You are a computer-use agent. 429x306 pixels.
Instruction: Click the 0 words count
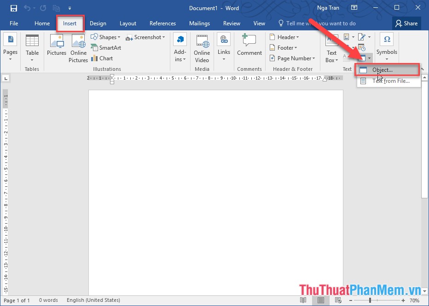point(48,300)
